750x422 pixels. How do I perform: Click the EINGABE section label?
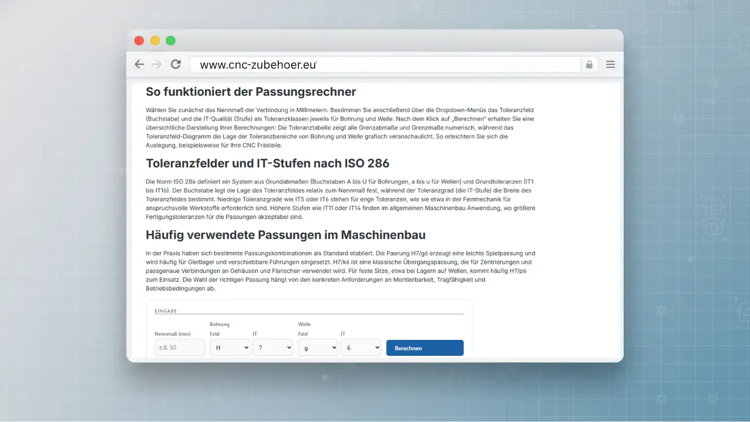click(166, 311)
